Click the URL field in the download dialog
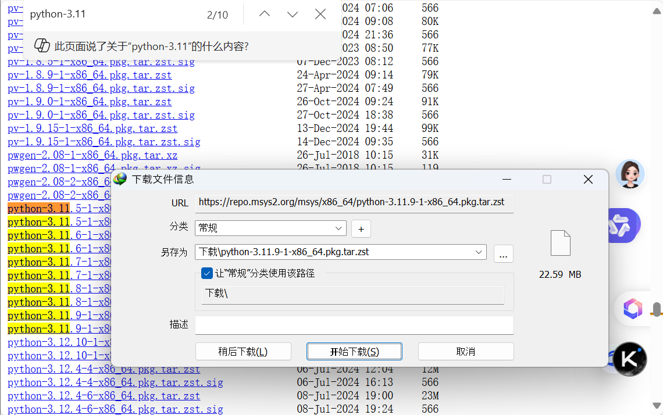Screen dimensions: 663x415 [x=354, y=203]
